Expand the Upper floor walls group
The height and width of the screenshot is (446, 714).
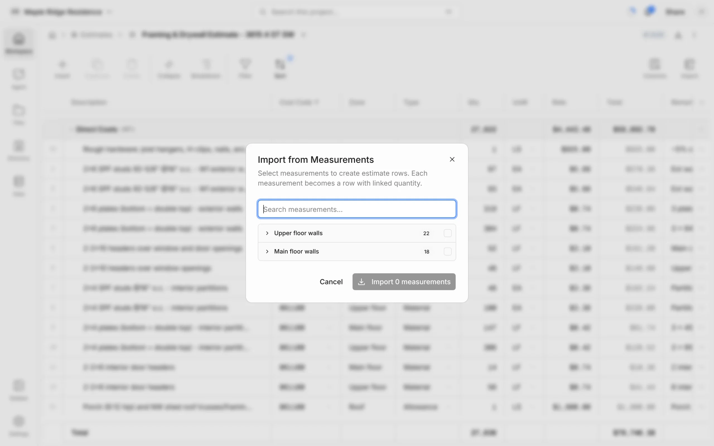267,233
